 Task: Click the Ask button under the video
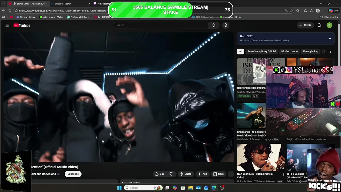point(202,174)
